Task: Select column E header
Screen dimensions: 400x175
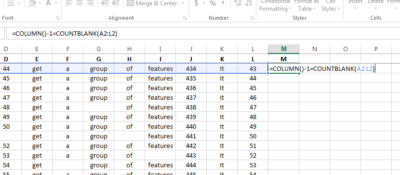Action: pos(37,49)
